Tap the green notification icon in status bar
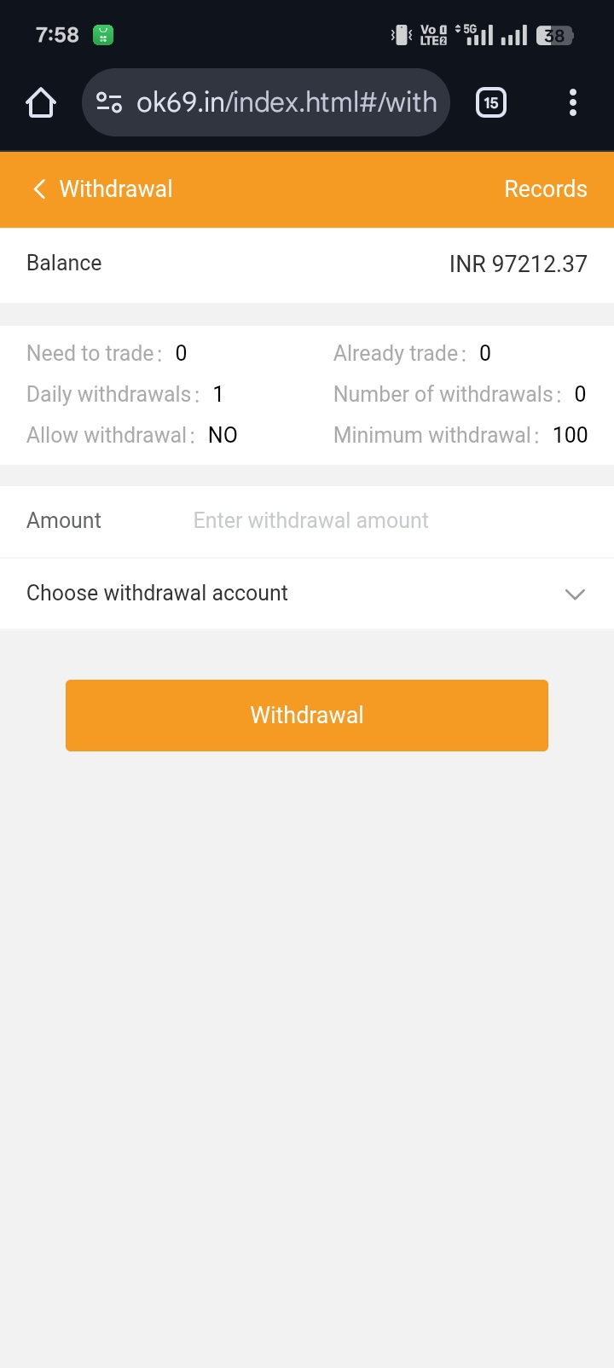 [x=103, y=35]
